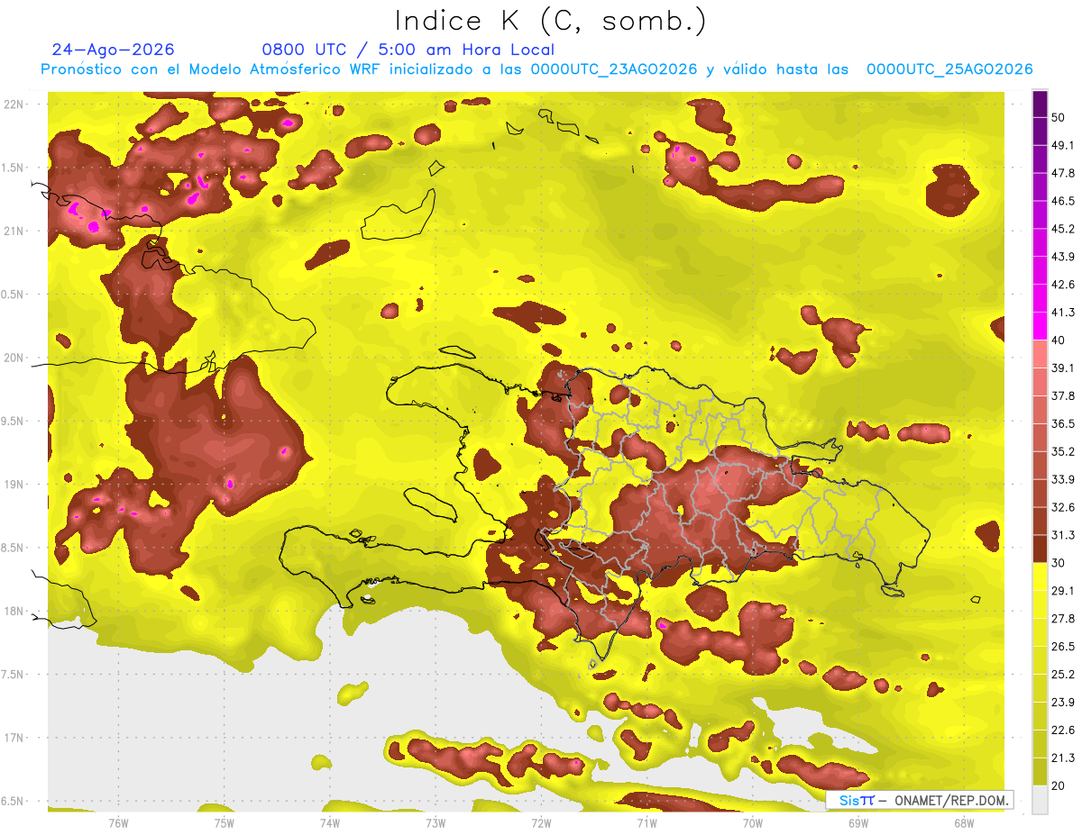Click the '68W' longitude label
This screenshot has height=835, width=1082.
[964, 823]
